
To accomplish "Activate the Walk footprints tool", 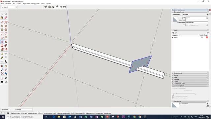I will (2, 82).
